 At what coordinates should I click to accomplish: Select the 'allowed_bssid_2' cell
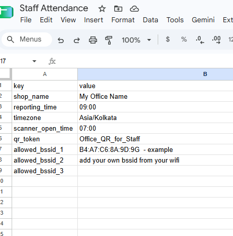[x=45, y=160]
